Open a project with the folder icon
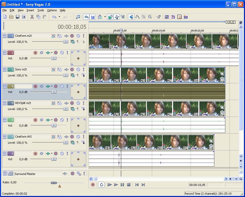Viewport: 245px width, 197px height. [11, 17]
